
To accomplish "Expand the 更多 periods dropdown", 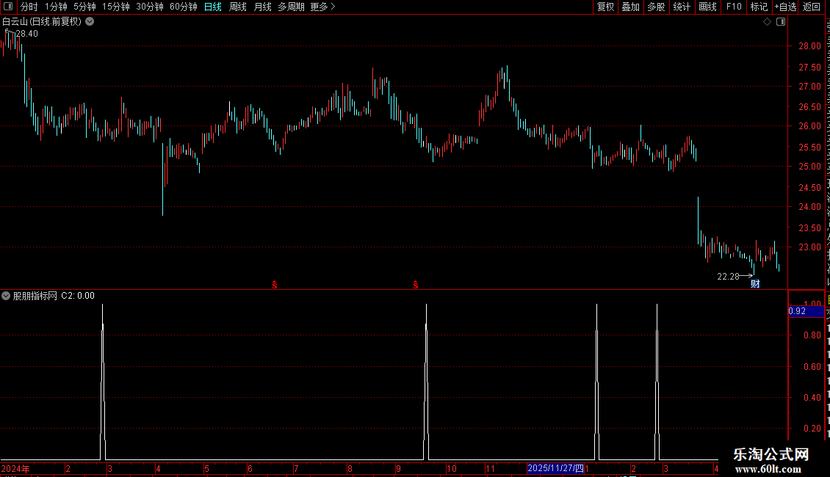I will pos(323,7).
